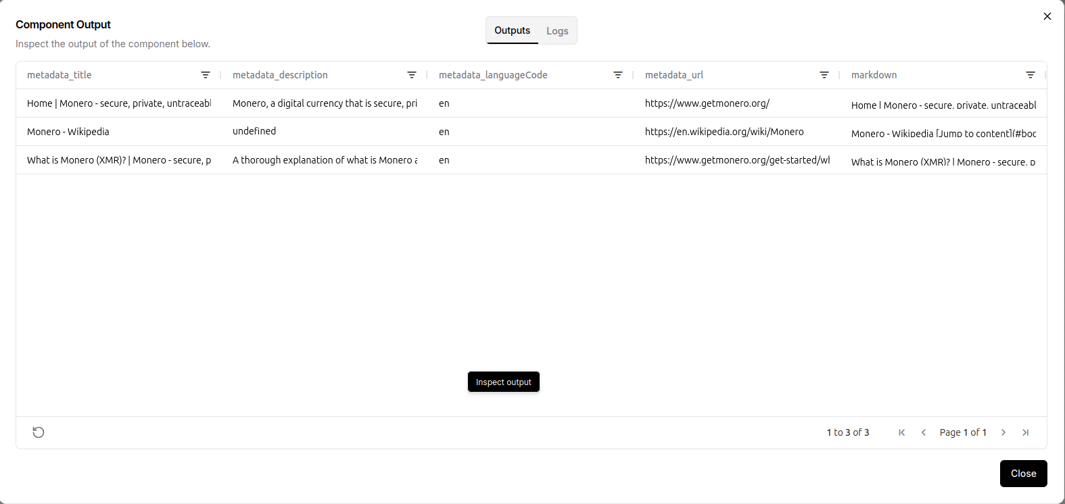The image size is (1065, 504).
Task: Sort by the metadata_url column header
Action: (x=674, y=75)
